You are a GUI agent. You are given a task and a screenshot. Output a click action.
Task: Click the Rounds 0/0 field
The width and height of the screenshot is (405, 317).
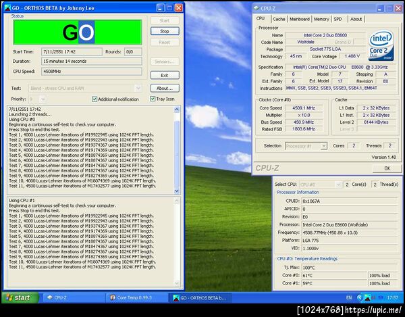point(133,52)
